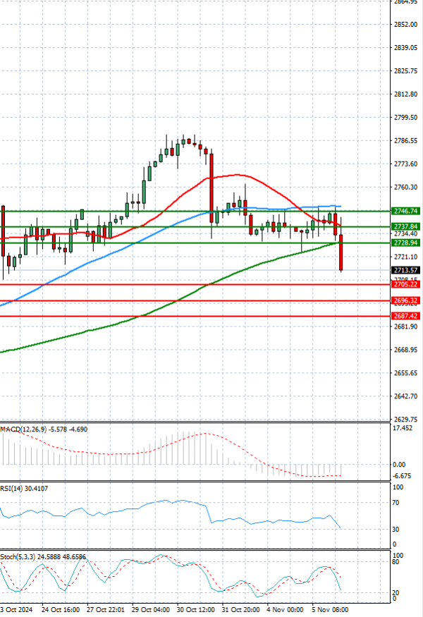The image size is (423, 617).
Task: Click the 2812.80 price scale value
Action: [x=405, y=94]
